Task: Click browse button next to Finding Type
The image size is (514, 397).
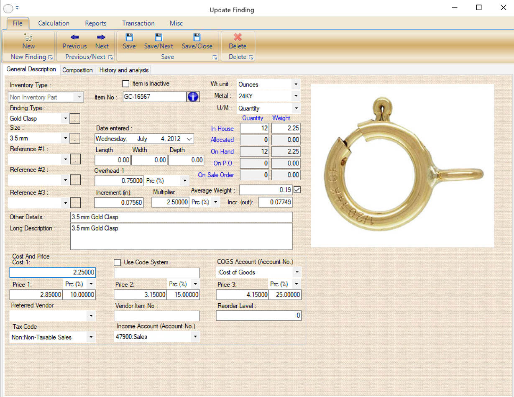Action: [75, 119]
